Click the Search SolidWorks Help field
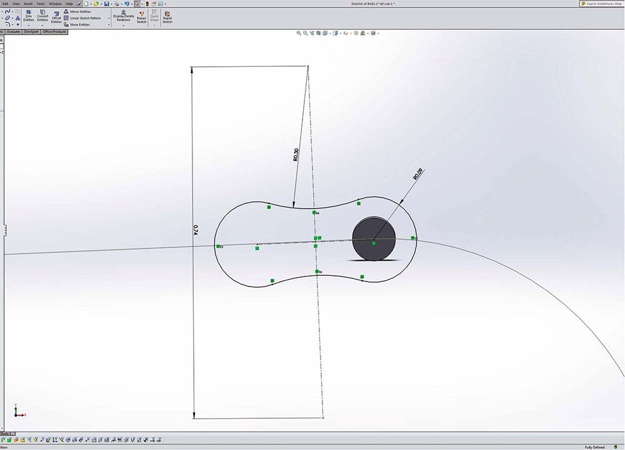625x450 pixels. tap(604, 4)
